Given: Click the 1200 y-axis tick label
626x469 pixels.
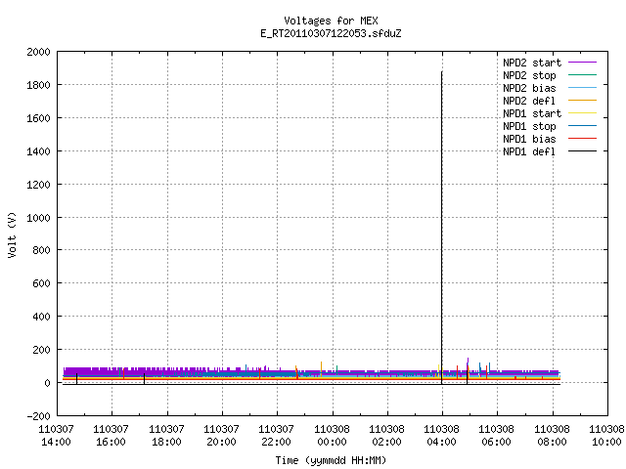Looking at the screenshot, I should 38,185.
